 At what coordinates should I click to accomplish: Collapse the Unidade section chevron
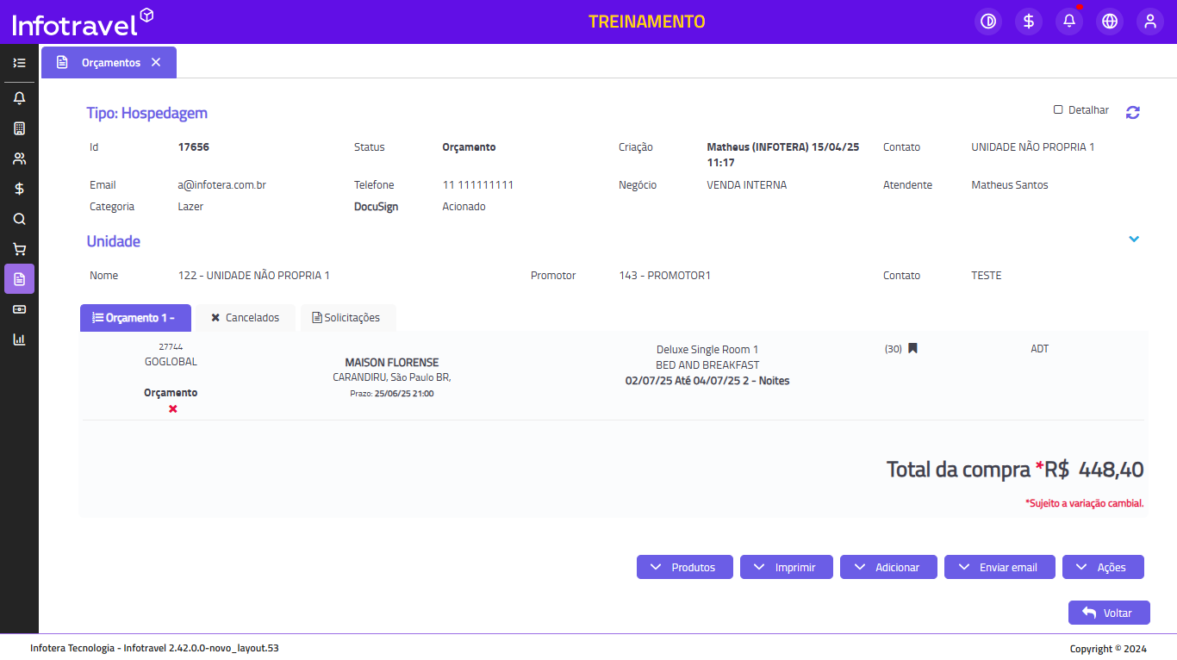[x=1134, y=240]
